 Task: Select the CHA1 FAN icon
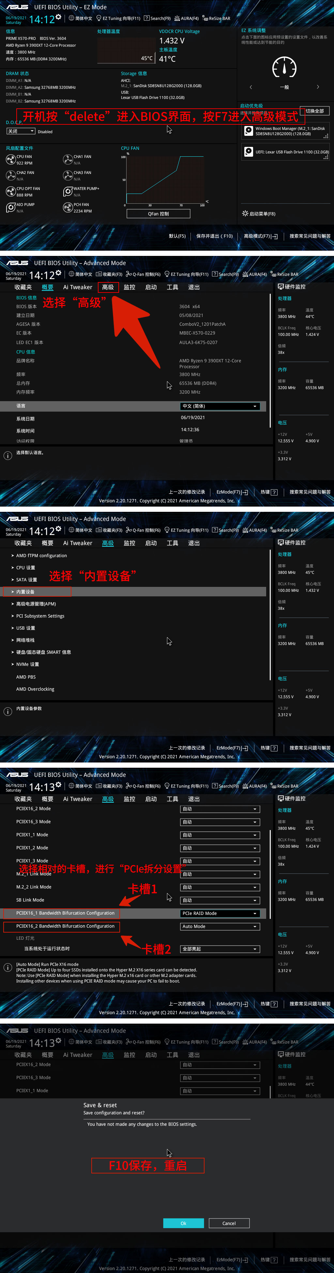point(68,160)
